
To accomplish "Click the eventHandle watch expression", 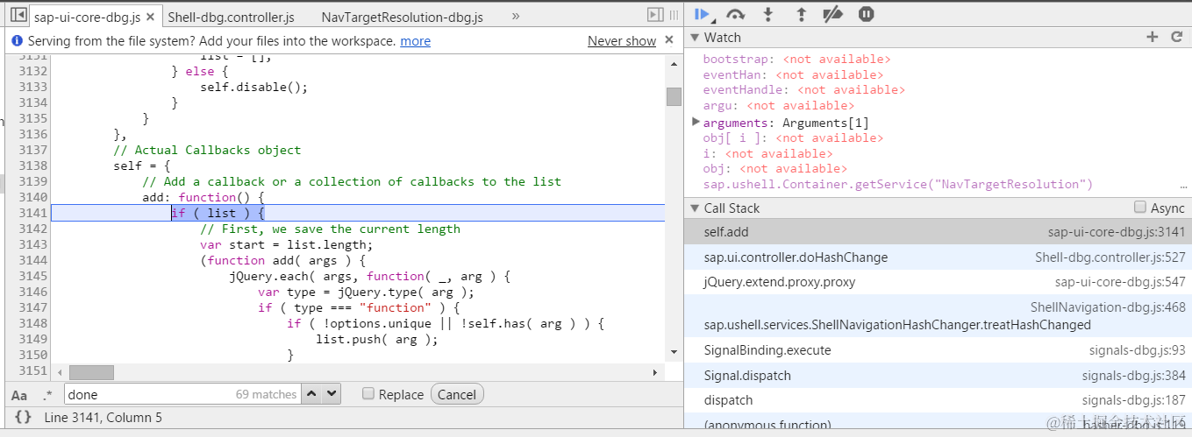I will pyautogui.click(x=803, y=89).
